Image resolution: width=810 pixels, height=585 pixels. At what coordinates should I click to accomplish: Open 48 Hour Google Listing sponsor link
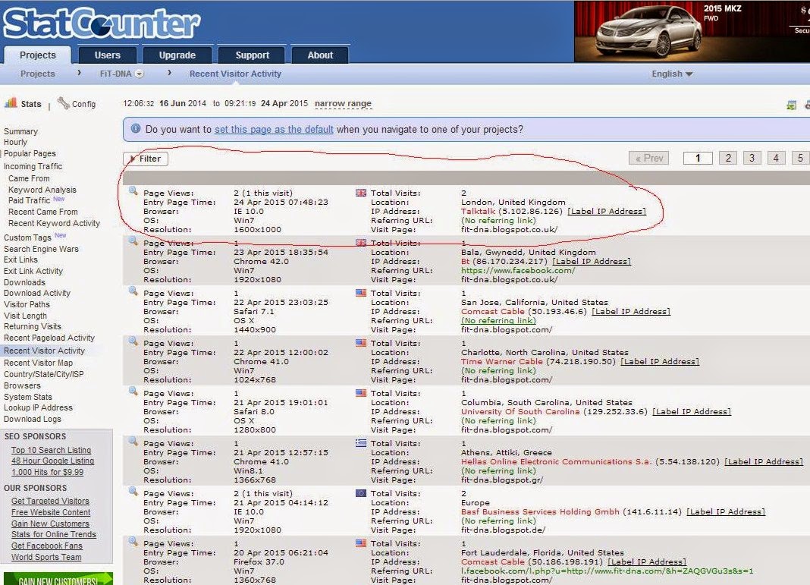tap(52, 461)
